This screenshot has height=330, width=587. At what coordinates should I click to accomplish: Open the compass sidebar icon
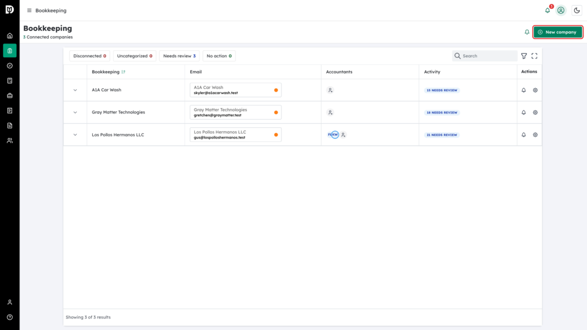[x=10, y=66]
